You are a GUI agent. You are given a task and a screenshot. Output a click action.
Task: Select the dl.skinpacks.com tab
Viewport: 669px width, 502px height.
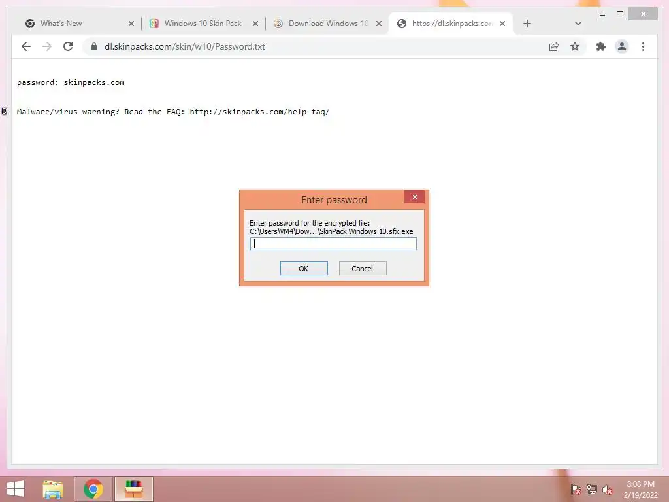452,24
